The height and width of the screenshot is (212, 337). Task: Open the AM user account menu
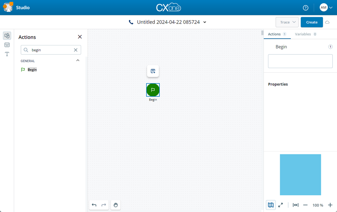[x=326, y=8]
